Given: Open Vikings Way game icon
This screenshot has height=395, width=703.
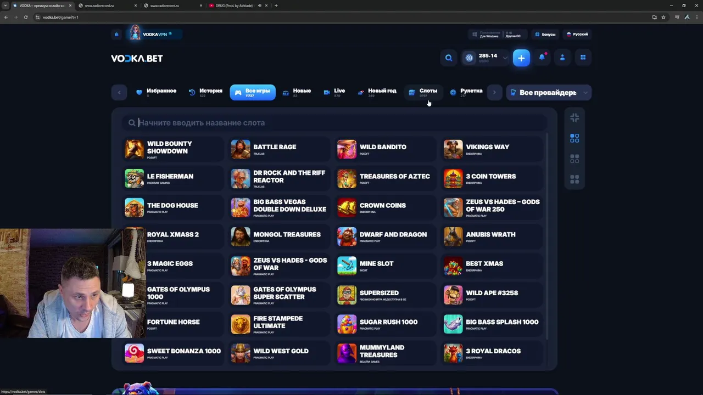Looking at the screenshot, I should [x=453, y=149].
